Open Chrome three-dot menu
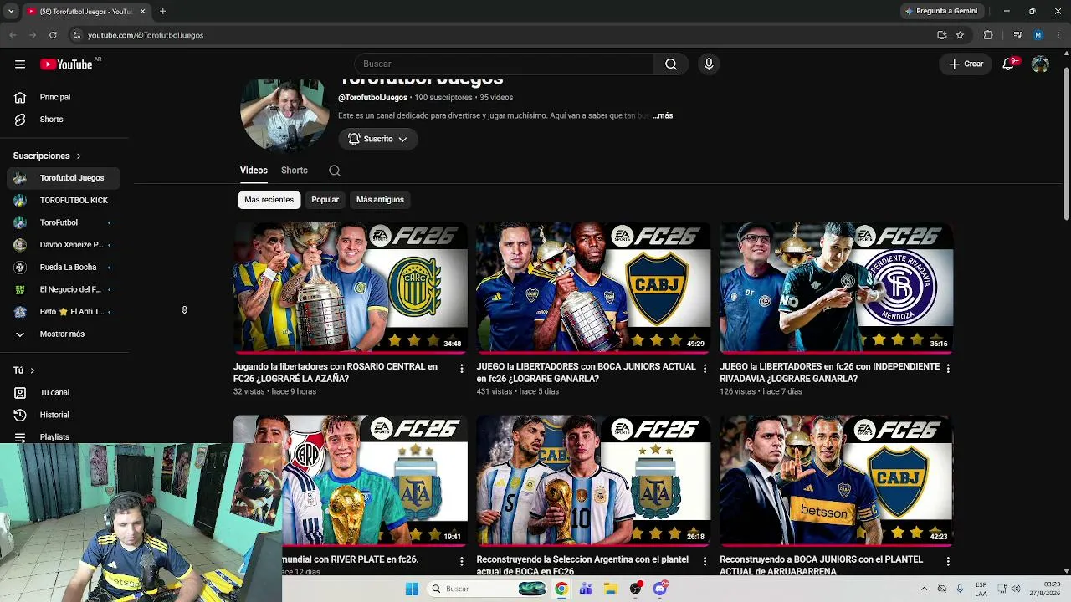Image resolution: width=1071 pixels, height=602 pixels. [1059, 35]
